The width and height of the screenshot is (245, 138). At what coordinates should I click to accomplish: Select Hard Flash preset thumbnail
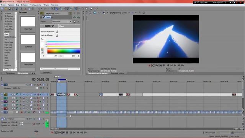pyautogui.click(x=28, y=21)
